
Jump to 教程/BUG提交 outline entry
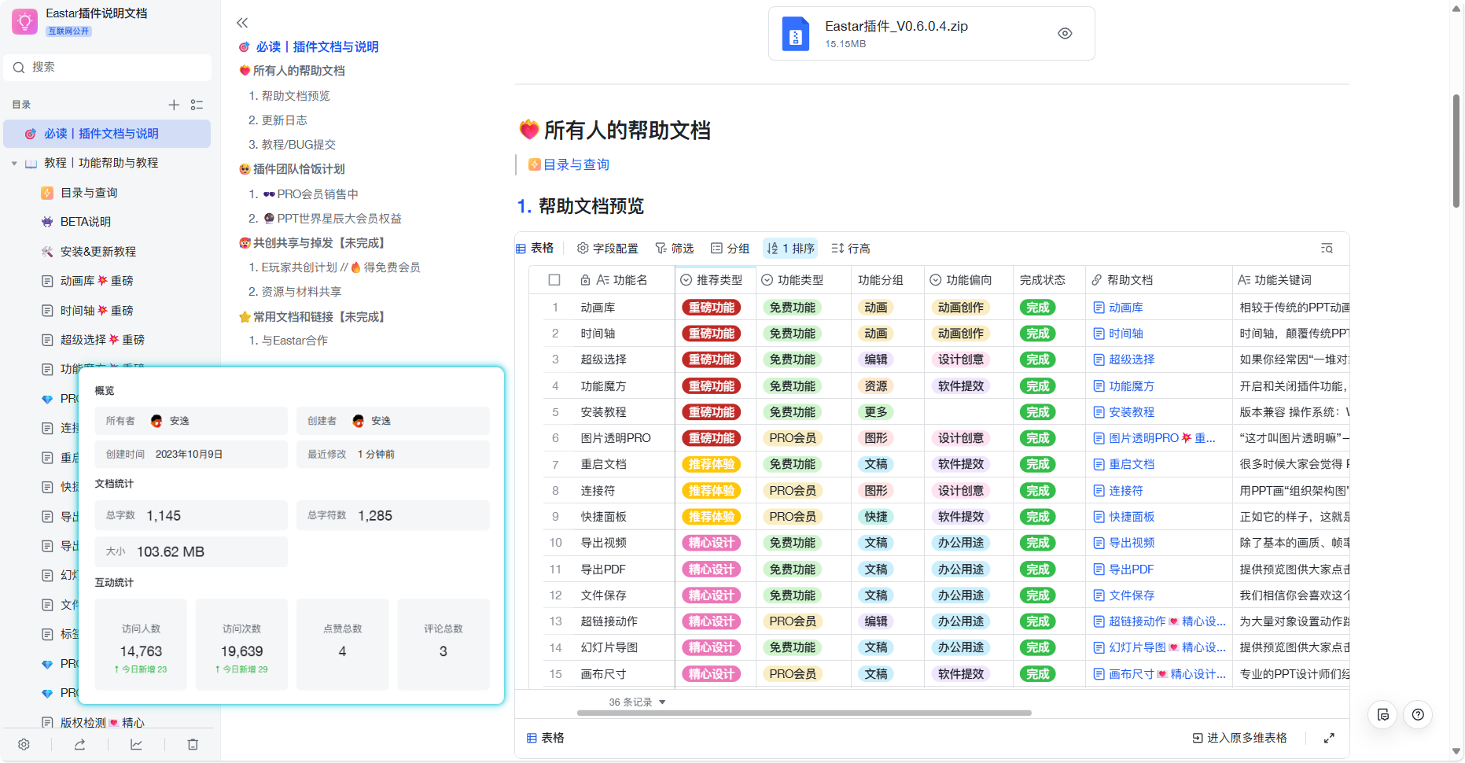tap(298, 145)
